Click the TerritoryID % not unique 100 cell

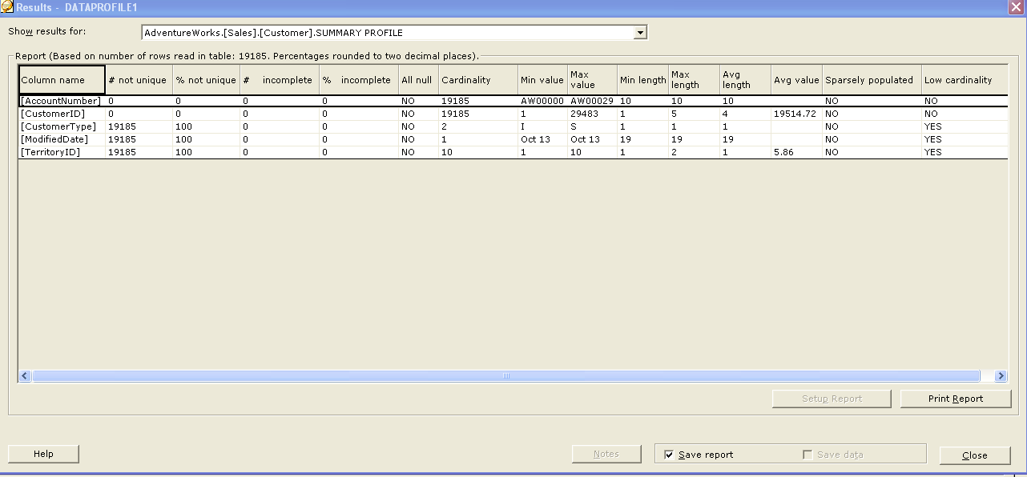click(206, 152)
